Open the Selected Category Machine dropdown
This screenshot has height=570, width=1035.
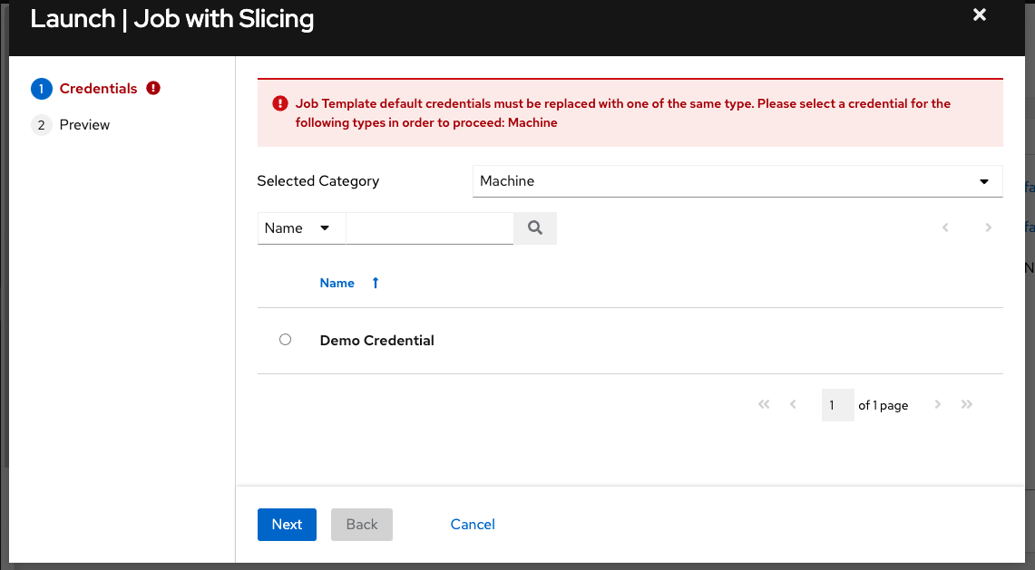coord(737,181)
